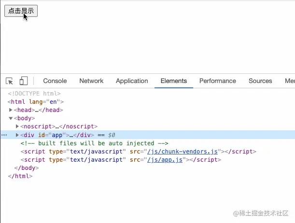Select the closing </html> tag
Viewport: 295px width, 223px height.
pyautogui.click(x=20, y=176)
